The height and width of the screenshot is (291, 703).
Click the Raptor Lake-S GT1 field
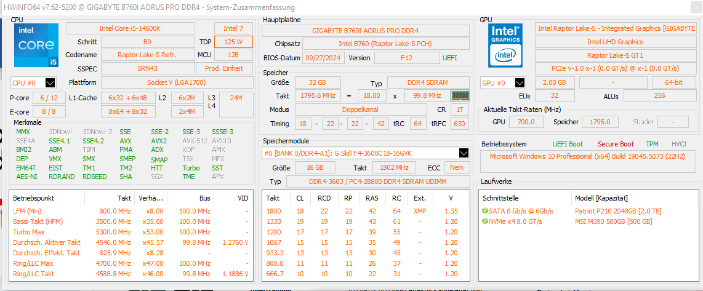click(615, 55)
